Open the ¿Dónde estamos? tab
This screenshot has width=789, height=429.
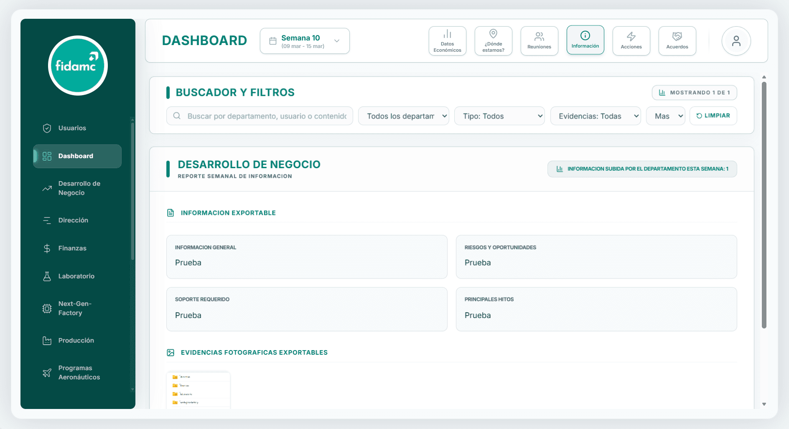493,41
